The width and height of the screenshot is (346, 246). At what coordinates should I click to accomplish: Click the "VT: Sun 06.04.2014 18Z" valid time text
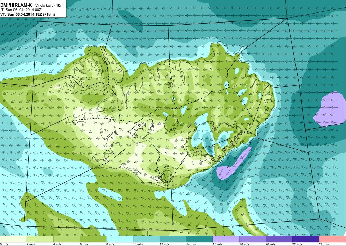pos(21,14)
